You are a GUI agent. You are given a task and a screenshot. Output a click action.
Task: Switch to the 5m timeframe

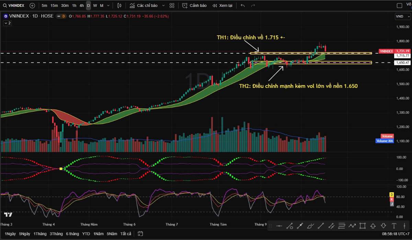click(x=45, y=5)
